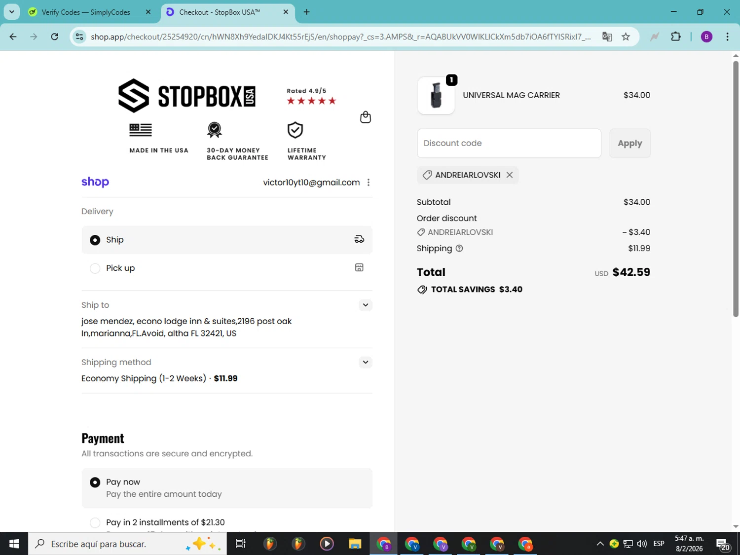The height and width of the screenshot is (555, 740).
Task: Click the 30-Day Money Back Guarantee badge
Action: point(237,141)
